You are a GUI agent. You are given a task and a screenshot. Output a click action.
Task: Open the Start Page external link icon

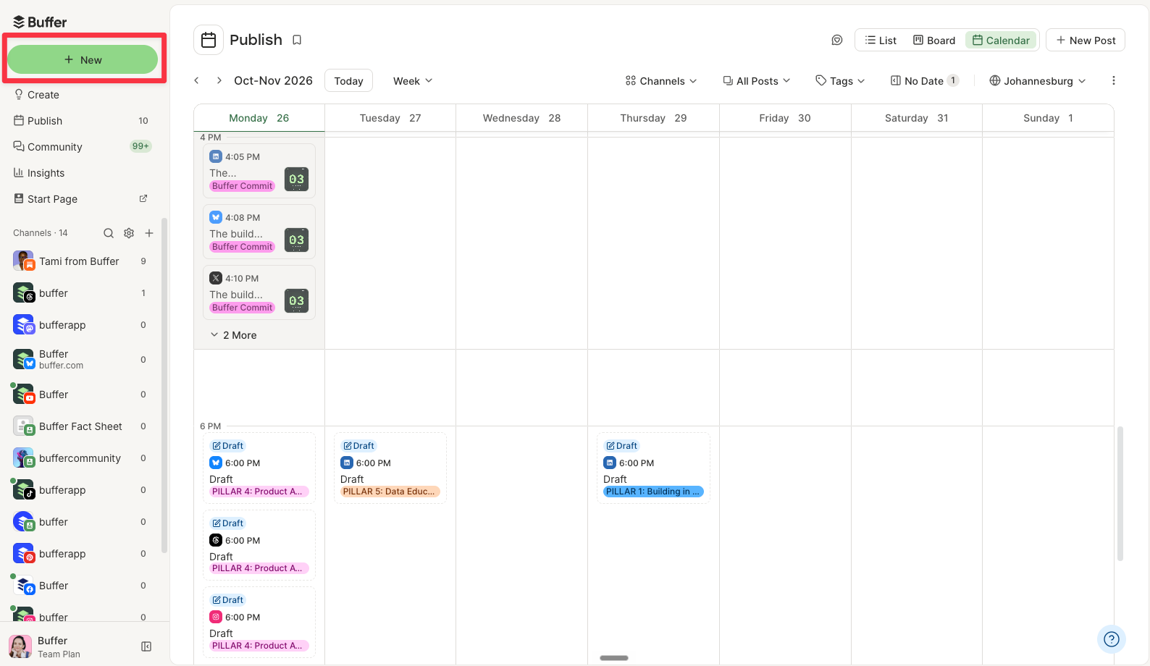143,198
